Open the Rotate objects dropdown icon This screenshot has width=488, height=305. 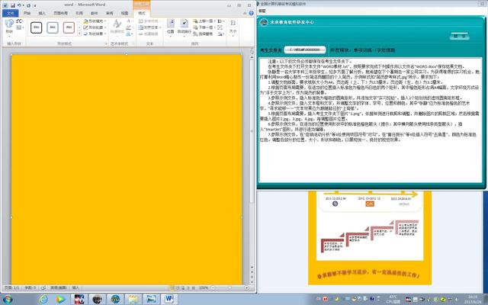point(220,34)
